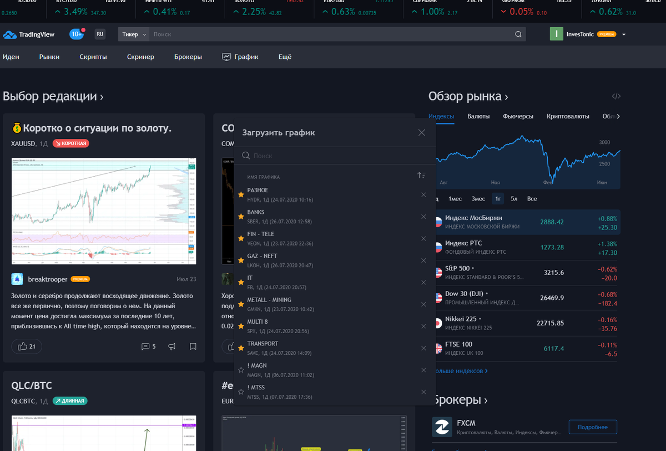Image resolution: width=666 pixels, height=451 pixels.
Task: Focus the top Поиск search field
Action: coord(331,34)
